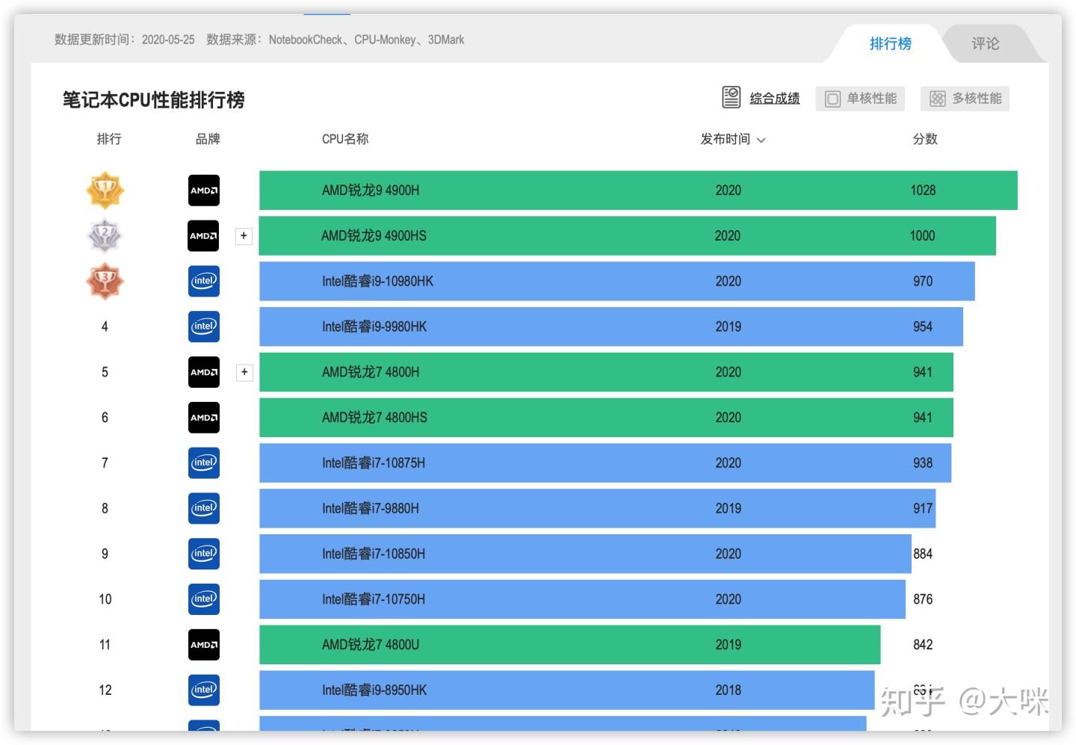Image resolution: width=1076 pixels, height=745 pixels.
Task: Click the blue Intel酷睿i7-10750H score bar
Action: tap(581, 599)
